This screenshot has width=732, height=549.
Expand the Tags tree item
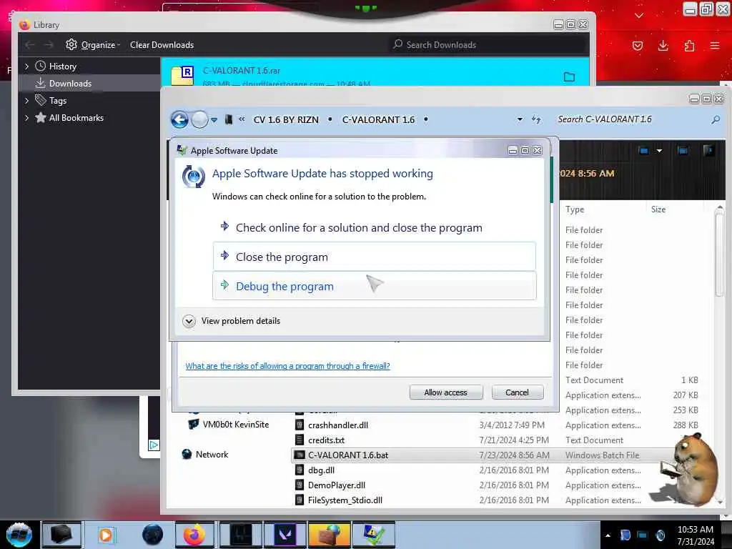coord(26,100)
